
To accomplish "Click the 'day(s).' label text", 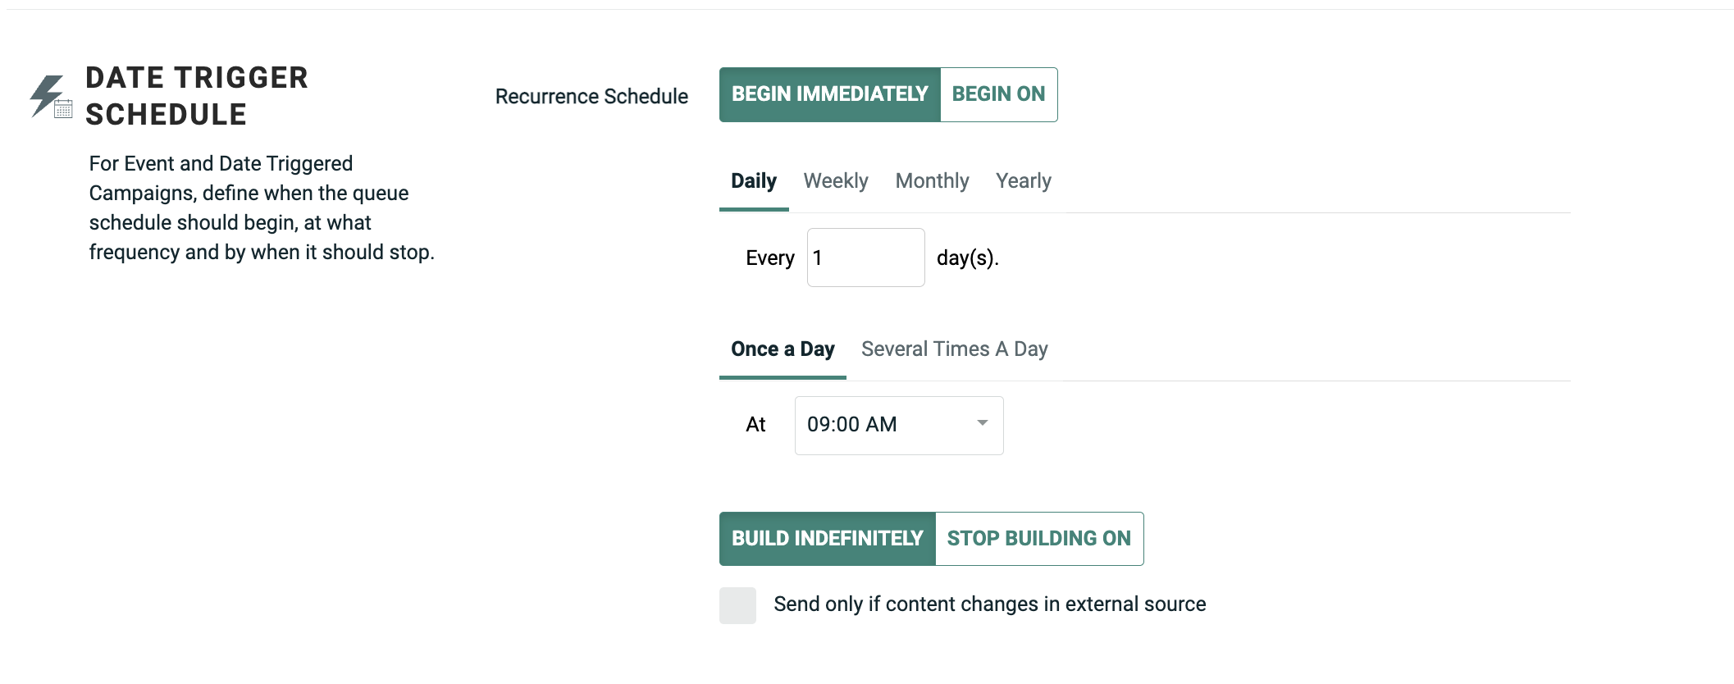I will (x=967, y=258).
